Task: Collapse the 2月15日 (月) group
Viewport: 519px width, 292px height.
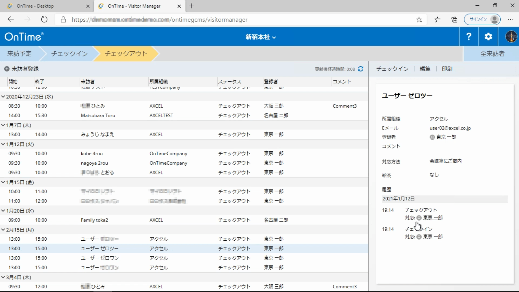Action: (x=3, y=230)
